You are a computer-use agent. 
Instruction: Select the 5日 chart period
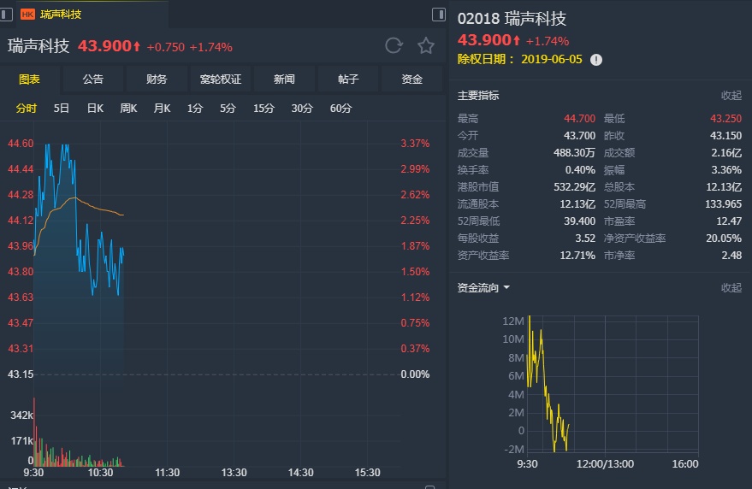(x=62, y=109)
